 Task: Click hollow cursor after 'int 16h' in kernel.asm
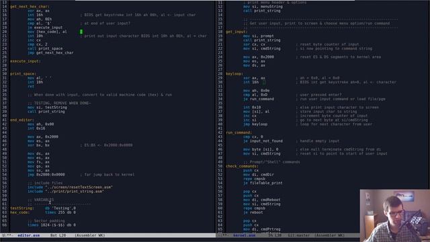[x=264, y=82]
